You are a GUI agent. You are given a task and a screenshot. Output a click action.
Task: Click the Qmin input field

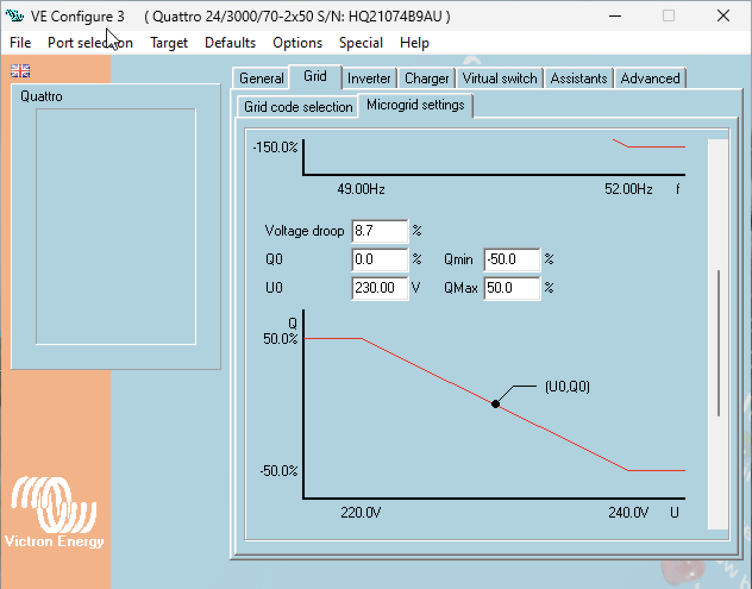[512, 259]
